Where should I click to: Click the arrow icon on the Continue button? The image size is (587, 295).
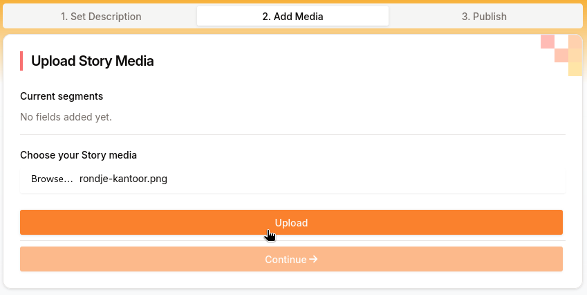(314, 260)
